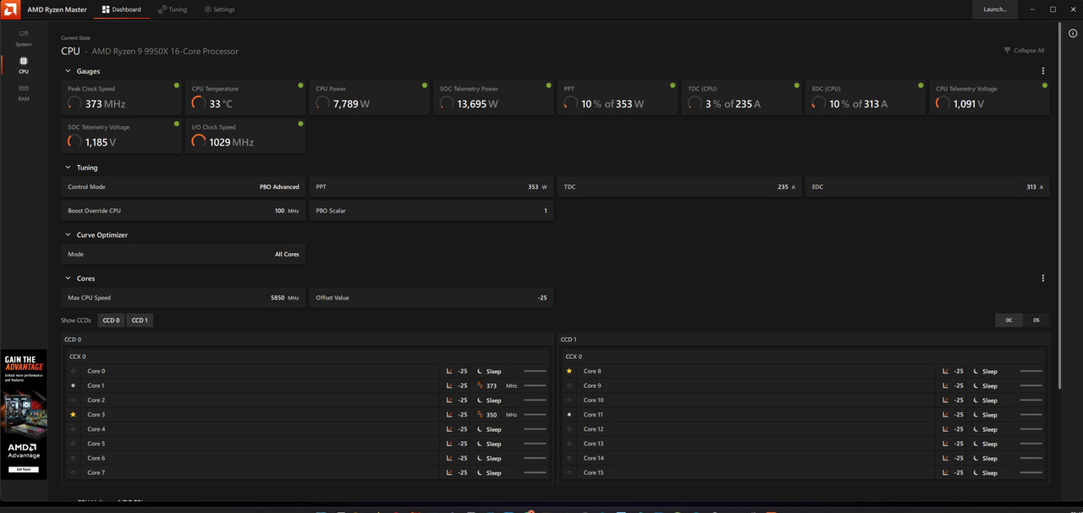The image size is (1083, 513).
Task: Toggle the CCD 1 visibility button
Action: [x=140, y=320]
